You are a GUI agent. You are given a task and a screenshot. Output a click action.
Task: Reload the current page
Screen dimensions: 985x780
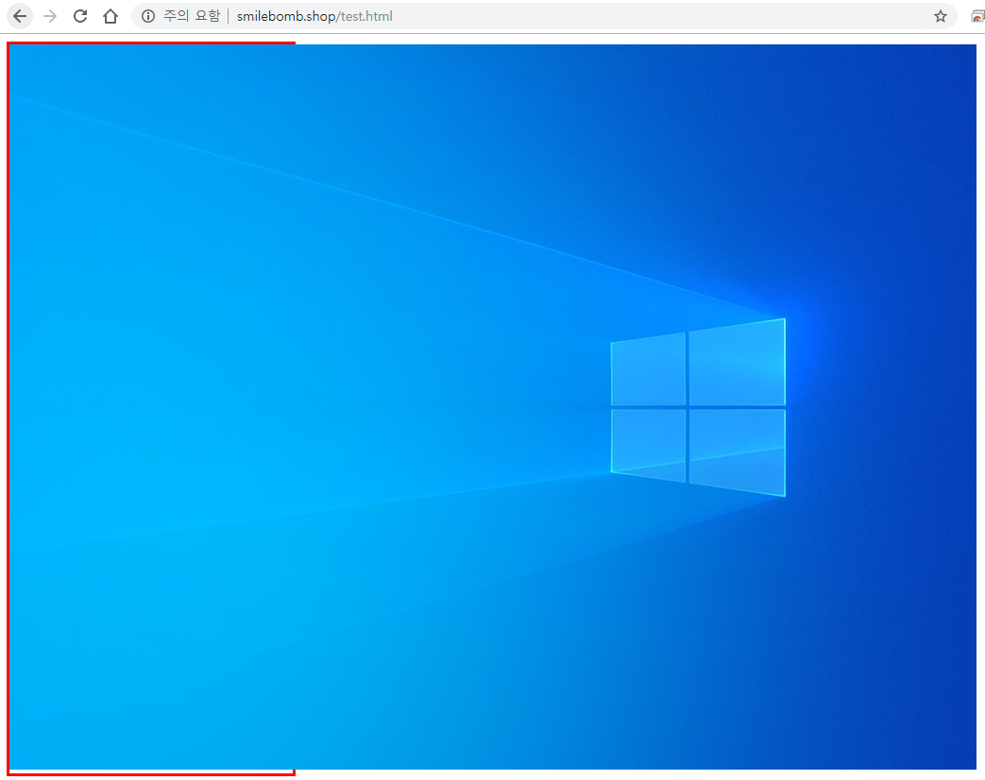pos(80,16)
